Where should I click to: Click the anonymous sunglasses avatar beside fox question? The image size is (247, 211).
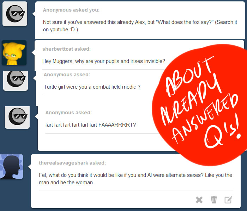point(15,14)
